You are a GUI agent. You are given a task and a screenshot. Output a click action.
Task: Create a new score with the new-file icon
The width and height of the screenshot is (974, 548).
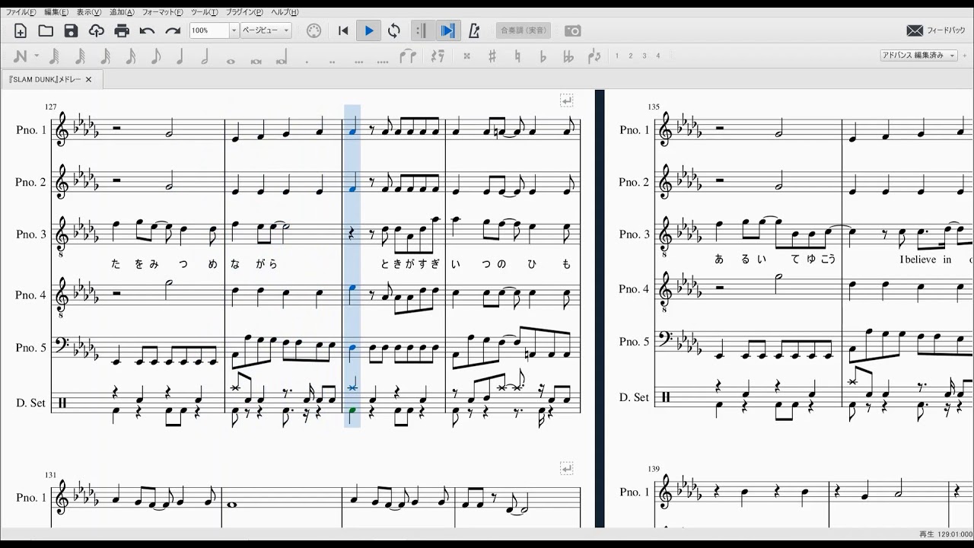(21, 30)
